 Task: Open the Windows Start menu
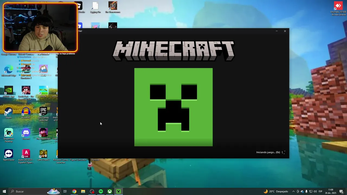coord(4,191)
